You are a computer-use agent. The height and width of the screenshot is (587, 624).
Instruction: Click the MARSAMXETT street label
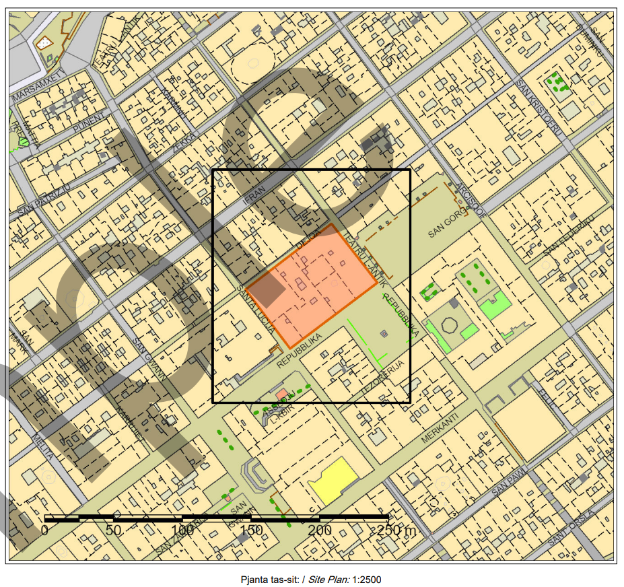tap(38, 86)
